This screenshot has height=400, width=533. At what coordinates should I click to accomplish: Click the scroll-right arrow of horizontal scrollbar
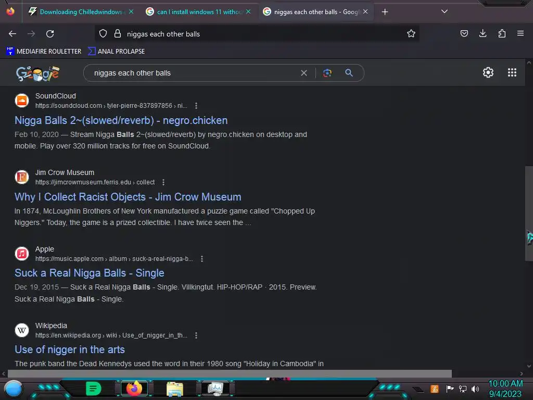tap(522, 373)
